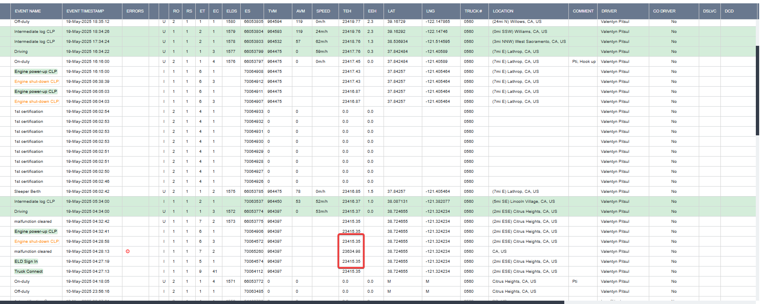The width and height of the screenshot is (760, 304).
Task: Click timestamp 19-May-2025 16:34:22
Action: point(88,52)
